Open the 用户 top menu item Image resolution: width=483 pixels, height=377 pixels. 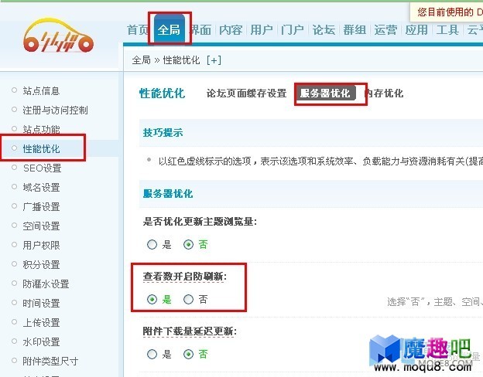pos(262,30)
